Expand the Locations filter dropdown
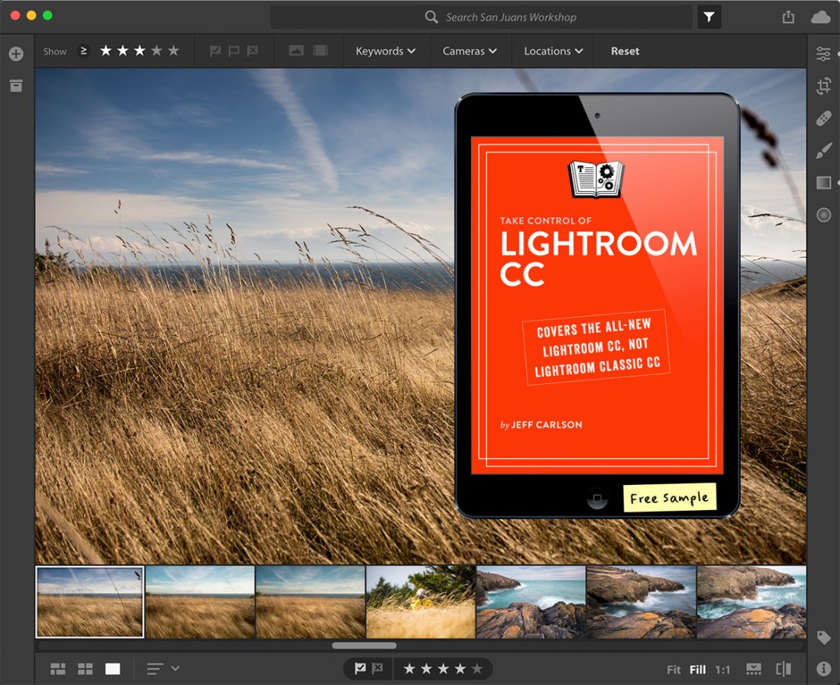Screen dimensions: 840x685 pos(553,51)
